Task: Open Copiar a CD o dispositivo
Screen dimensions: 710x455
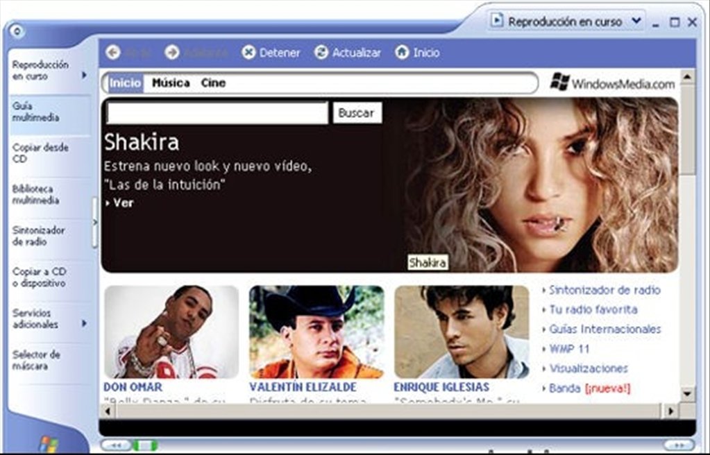Action: 40,277
